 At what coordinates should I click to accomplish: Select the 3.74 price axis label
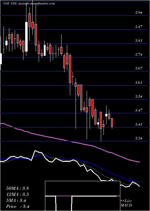point(139,55)
